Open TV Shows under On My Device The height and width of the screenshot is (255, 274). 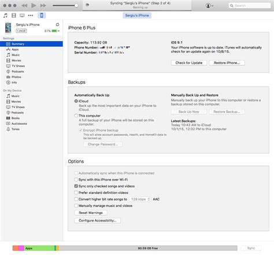click(31, 107)
